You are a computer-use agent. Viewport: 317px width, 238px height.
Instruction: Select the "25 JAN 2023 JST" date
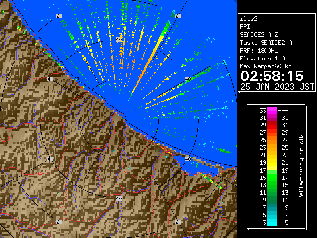tap(277, 87)
